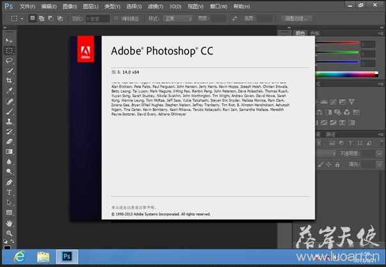Add a Levels adjustment
The width and height of the screenshot is (386, 267).
click(324, 102)
